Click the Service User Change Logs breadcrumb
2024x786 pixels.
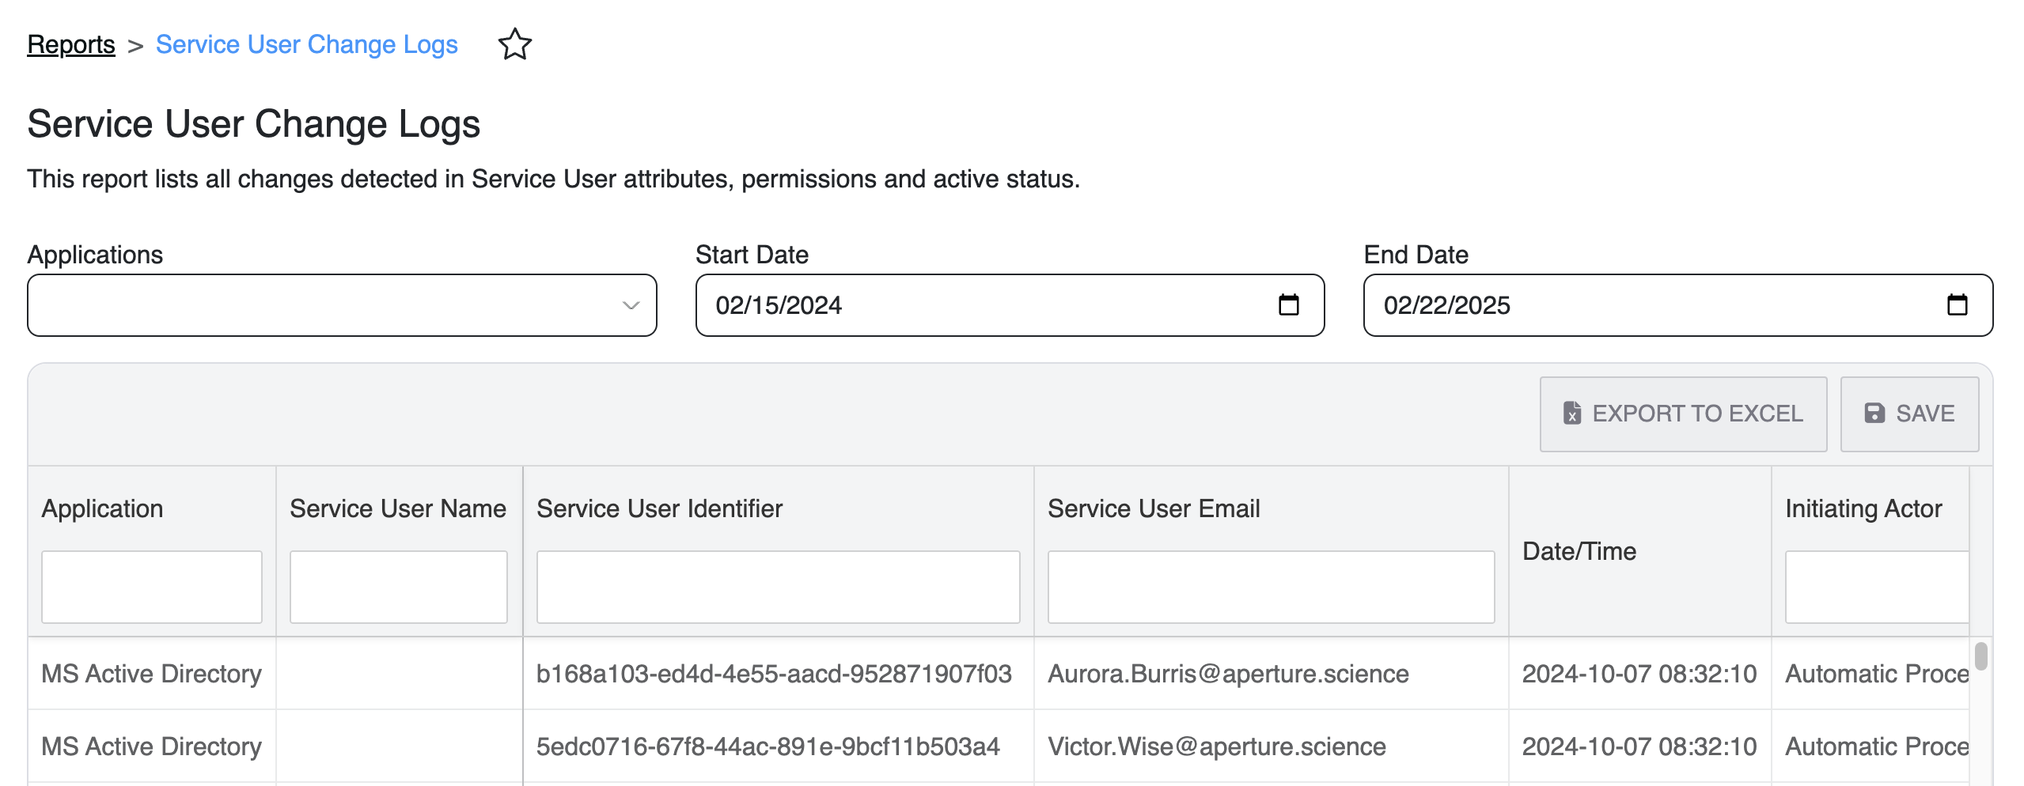pos(306,44)
